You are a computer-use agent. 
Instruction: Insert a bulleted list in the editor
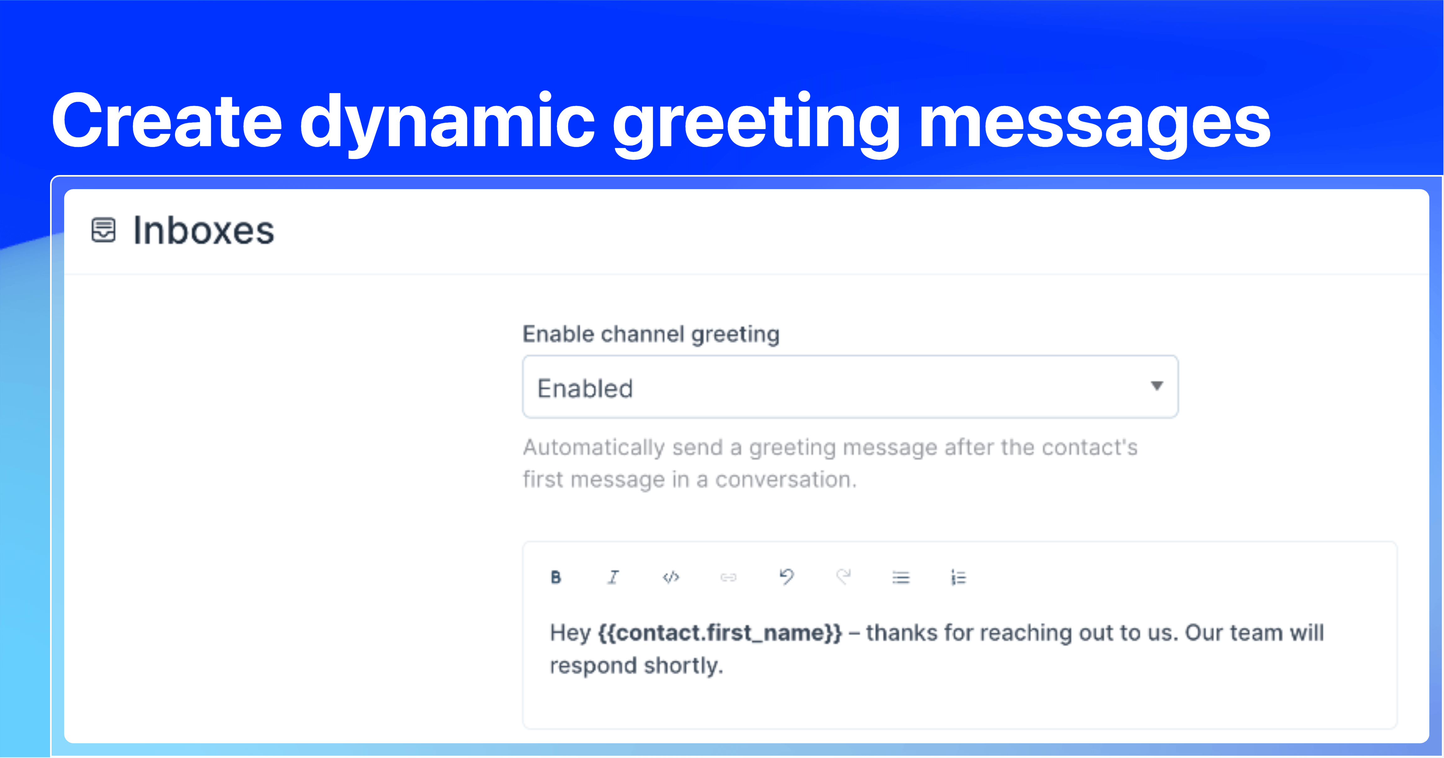(x=901, y=577)
